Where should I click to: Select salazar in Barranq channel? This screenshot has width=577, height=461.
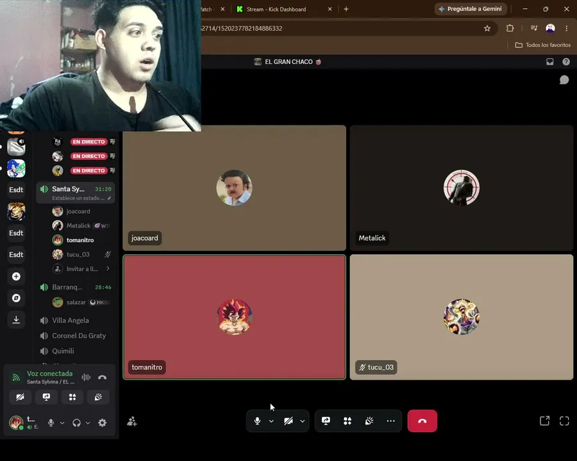tap(81, 302)
